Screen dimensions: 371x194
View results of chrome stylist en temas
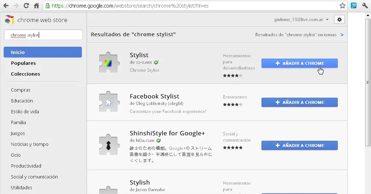pyautogui.click(x=296, y=35)
